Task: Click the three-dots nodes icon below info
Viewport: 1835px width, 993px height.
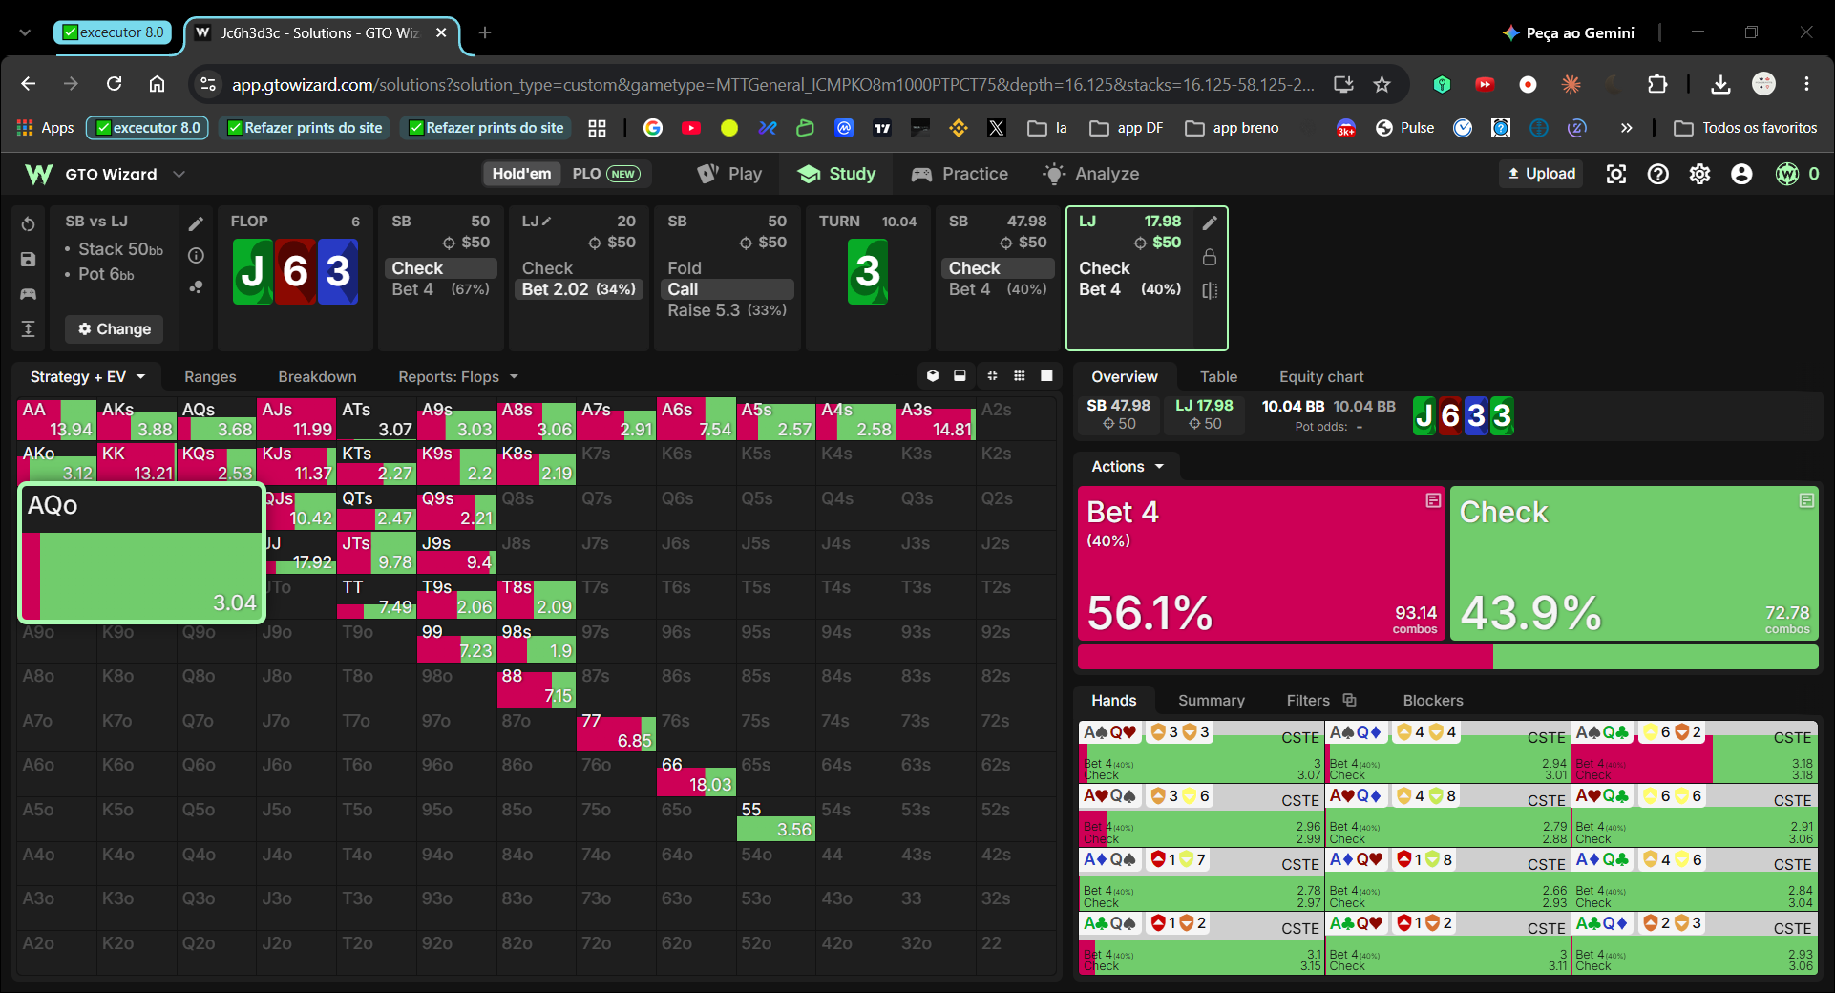Action: [x=196, y=286]
